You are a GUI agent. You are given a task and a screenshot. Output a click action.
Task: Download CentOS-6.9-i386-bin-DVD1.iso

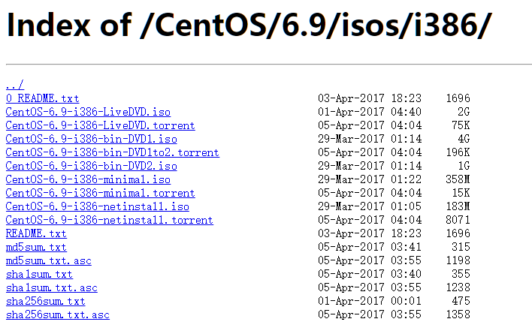91,139
